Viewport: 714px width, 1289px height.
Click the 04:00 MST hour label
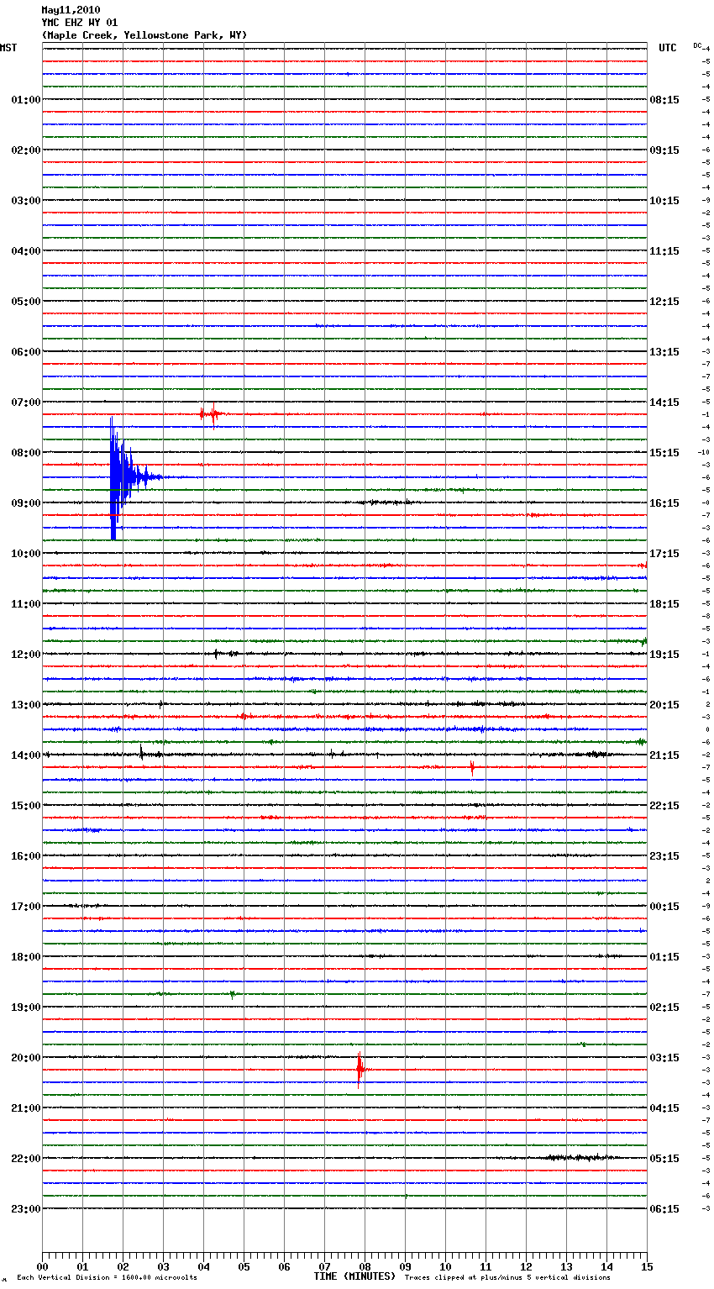[x=26, y=251]
